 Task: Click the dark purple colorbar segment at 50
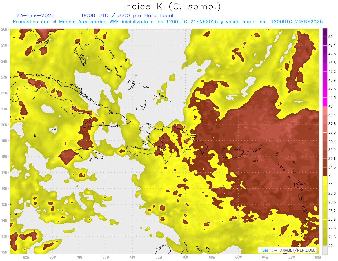pyautogui.click(x=325, y=32)
